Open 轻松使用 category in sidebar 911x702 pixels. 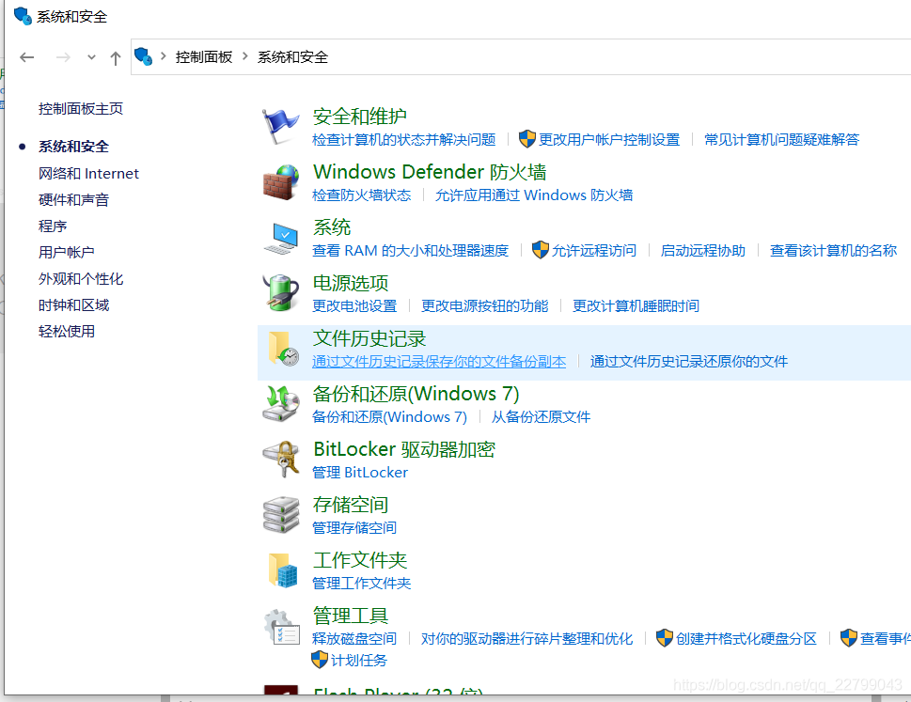pos(66,332)
